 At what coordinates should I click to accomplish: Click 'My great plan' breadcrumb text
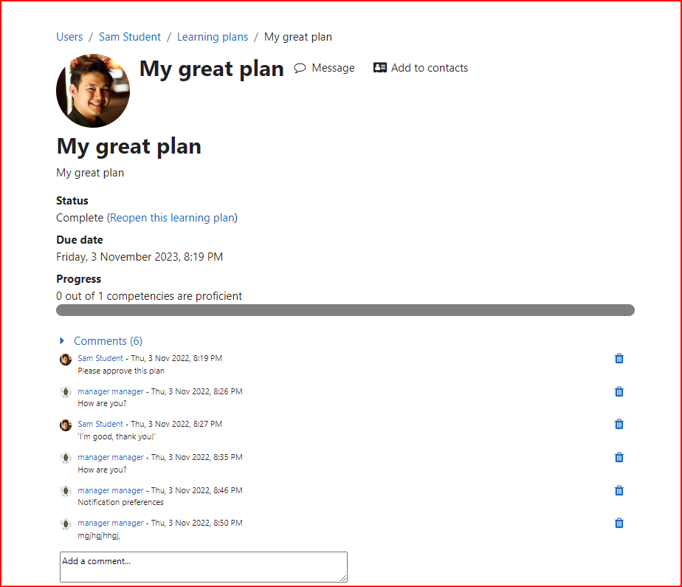coord(298,37)
